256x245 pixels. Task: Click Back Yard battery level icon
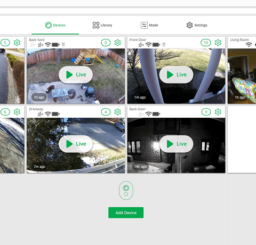55,45
